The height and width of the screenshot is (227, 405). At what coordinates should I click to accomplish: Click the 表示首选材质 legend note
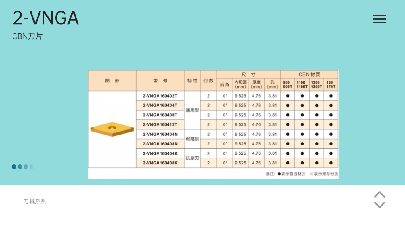click(x=293, y=174)
